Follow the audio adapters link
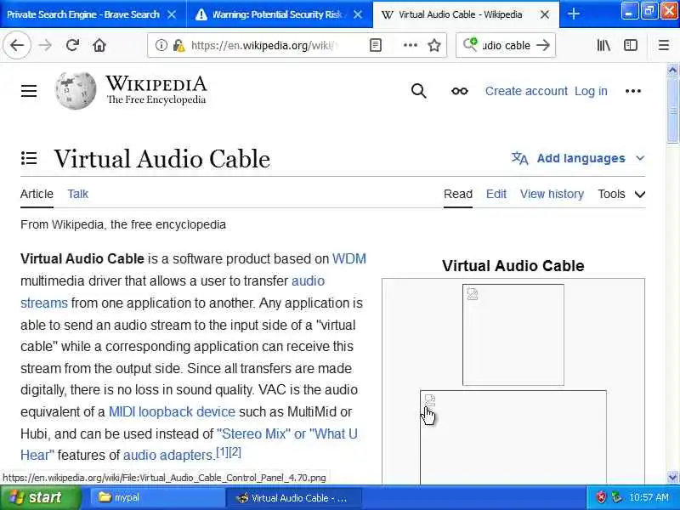The height and width of the screenshot is (510, 680). point(167,455)
